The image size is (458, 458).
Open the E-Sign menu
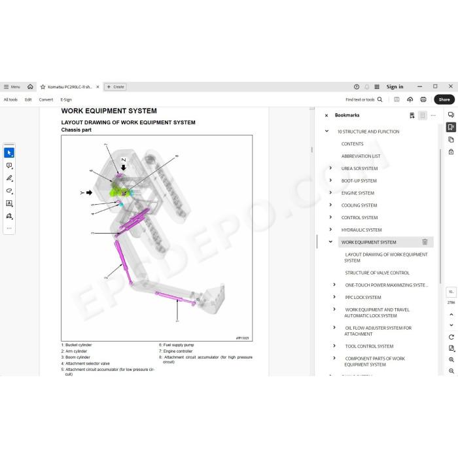(66, 99)
